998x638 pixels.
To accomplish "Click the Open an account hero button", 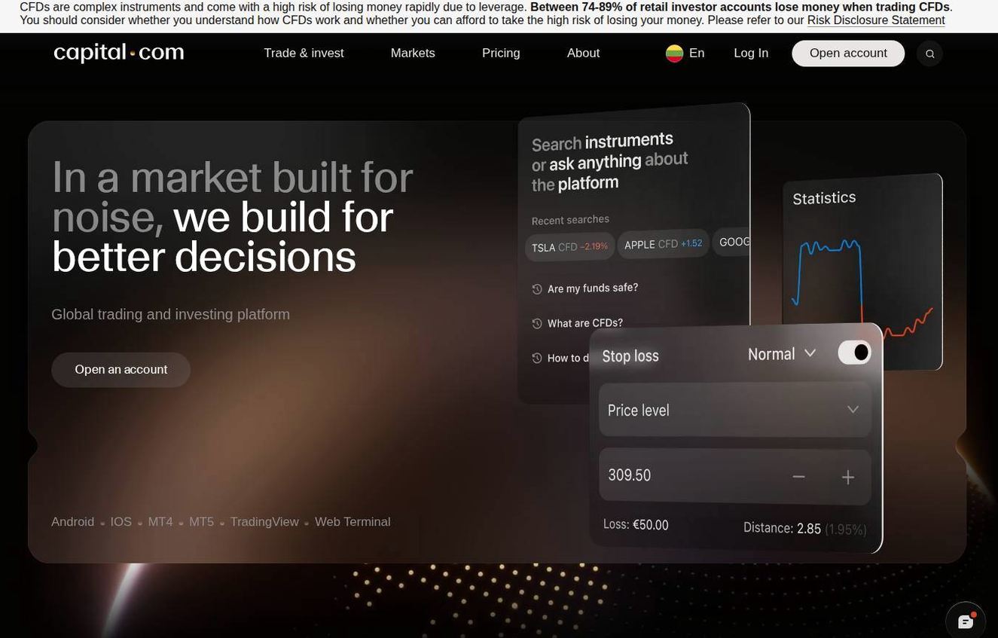I will (121, 370).
